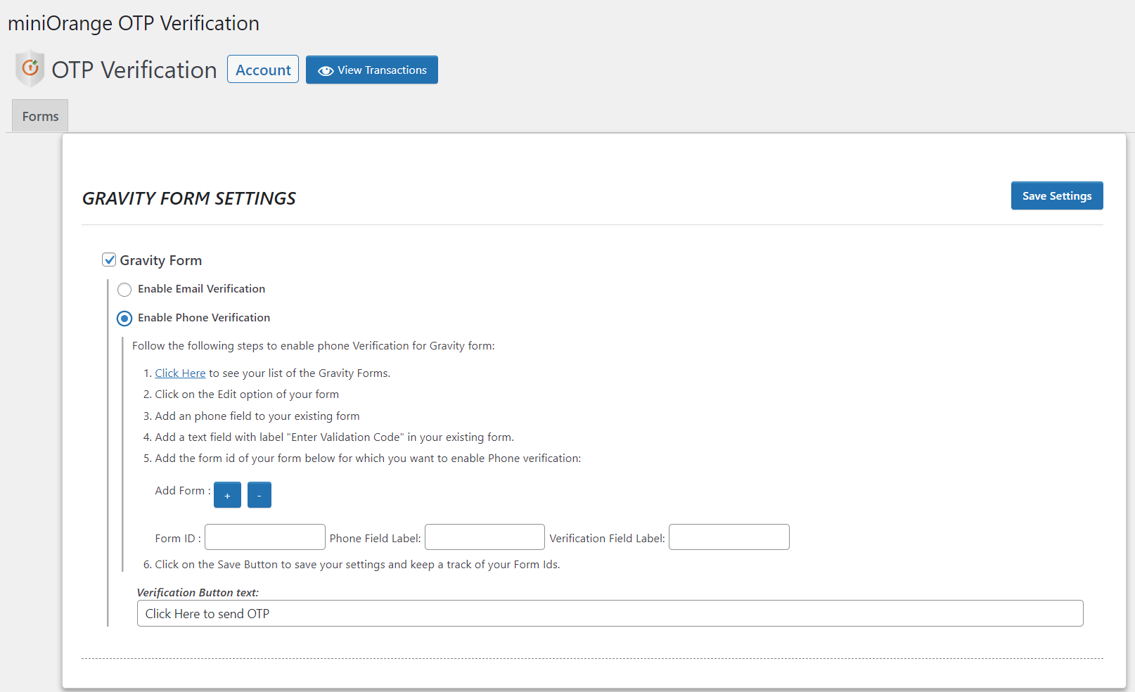The image size is (1135, 692).
Task: Click the 'Add Form :' label
Action: 183,491
